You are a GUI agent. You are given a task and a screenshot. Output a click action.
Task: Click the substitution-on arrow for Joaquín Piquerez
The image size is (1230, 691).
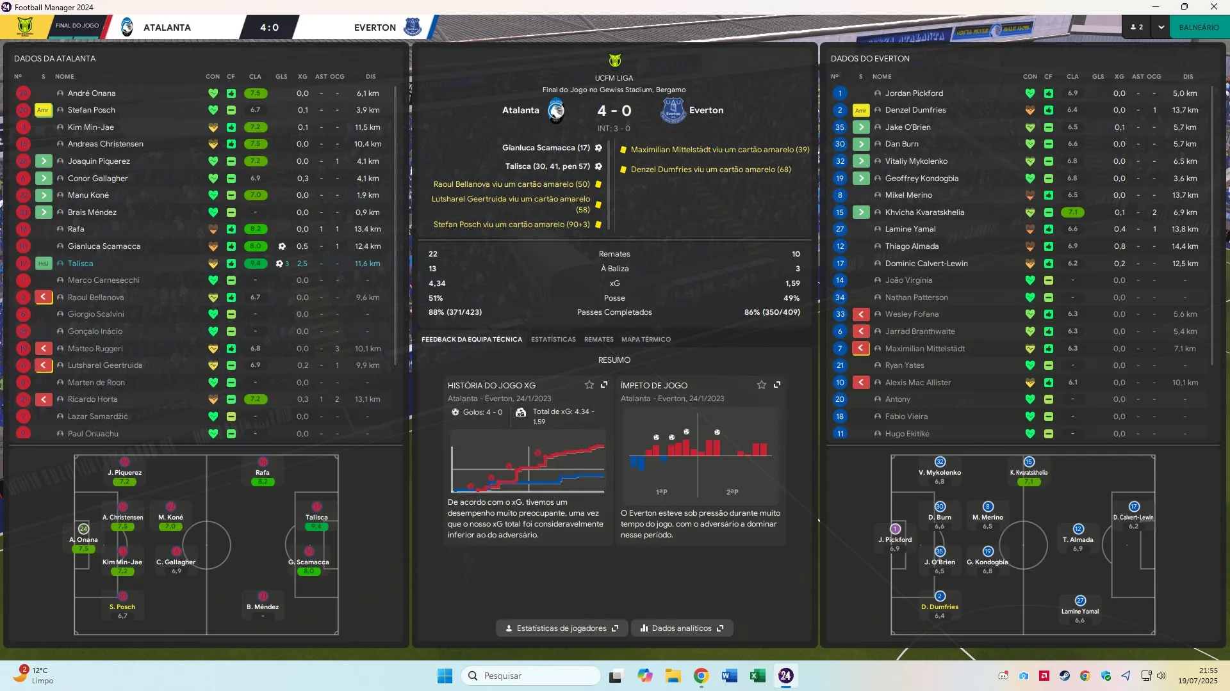coord(44,161)
